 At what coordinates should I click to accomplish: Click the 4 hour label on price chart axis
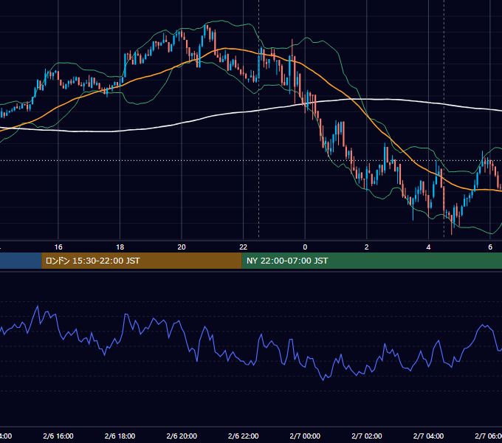click(428, 247)
